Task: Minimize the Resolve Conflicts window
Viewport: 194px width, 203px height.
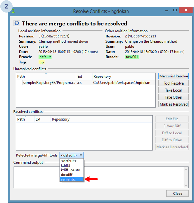Action: [167, 11]
